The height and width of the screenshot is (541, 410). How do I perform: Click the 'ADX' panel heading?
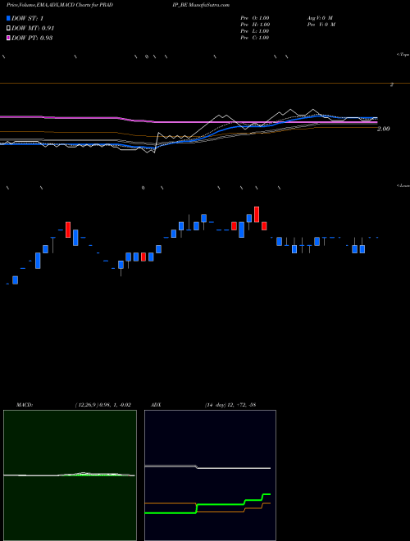pyautogui.click(x=156, y=405)
